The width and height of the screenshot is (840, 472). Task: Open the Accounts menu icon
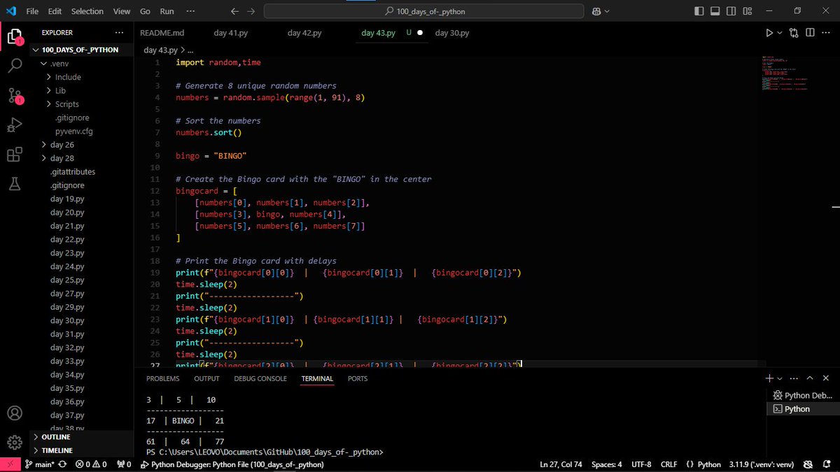coord(15,413)
